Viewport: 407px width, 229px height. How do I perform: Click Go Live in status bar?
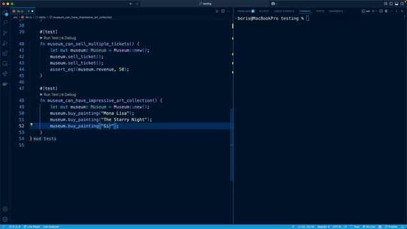[369, 227]
